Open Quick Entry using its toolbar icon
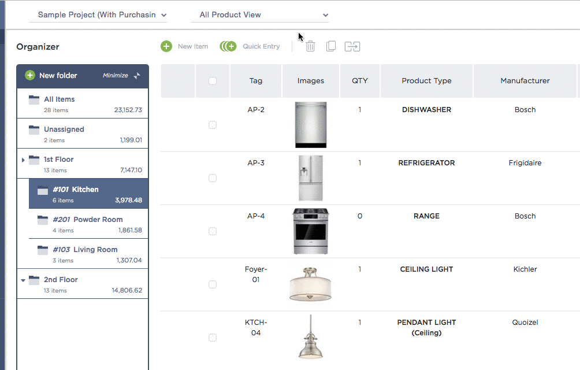The height and width of the screenshot is (370, 580). (x=228, y=46)
